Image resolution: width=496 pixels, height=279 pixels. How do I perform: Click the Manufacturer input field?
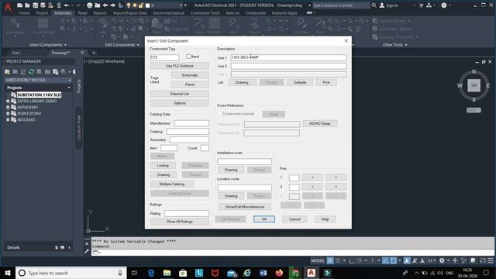[x=191, y=123]
